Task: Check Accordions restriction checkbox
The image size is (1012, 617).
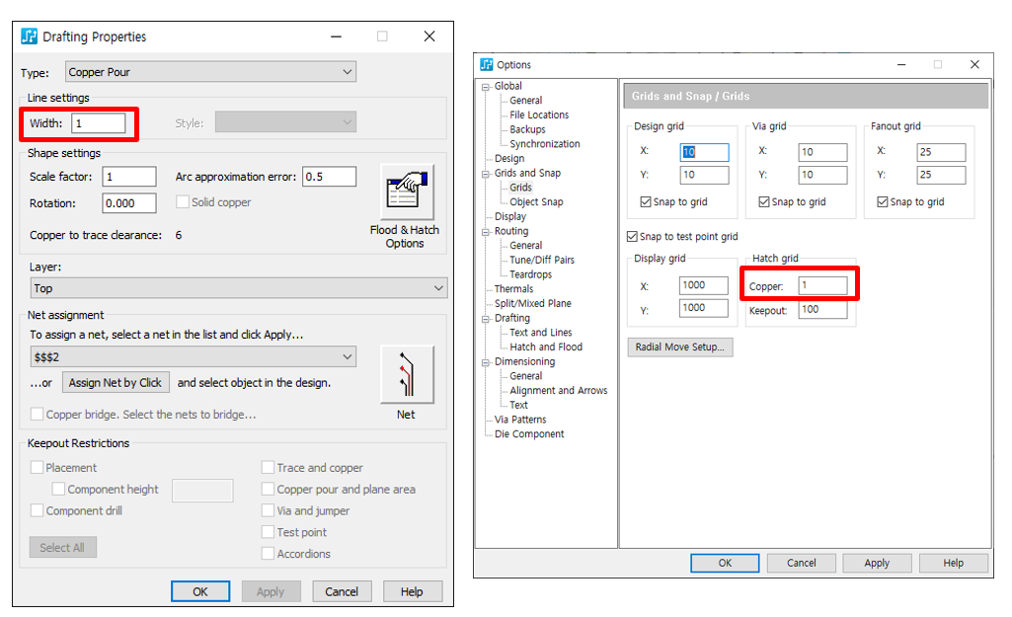Action: pos(268,553)
